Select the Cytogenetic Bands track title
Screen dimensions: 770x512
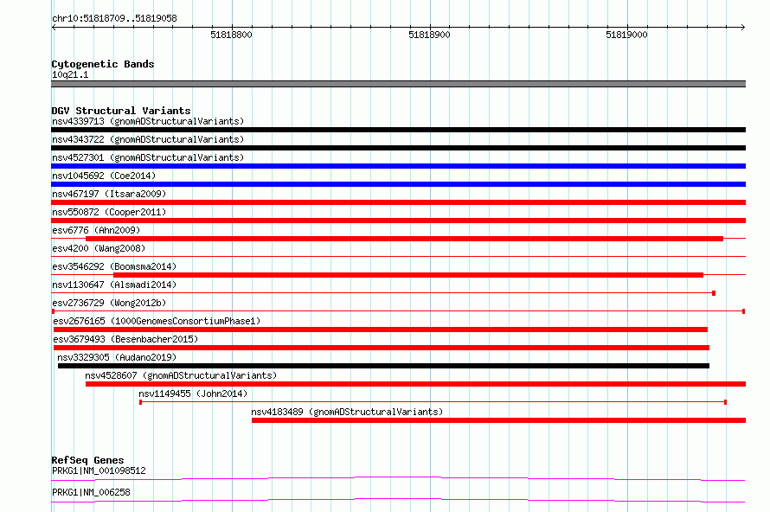103,64
